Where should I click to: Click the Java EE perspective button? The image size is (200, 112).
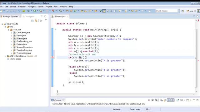pyautogui.click(x=191, y=11)
